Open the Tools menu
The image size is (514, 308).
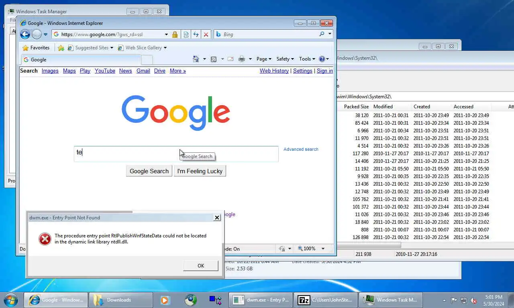307,59
